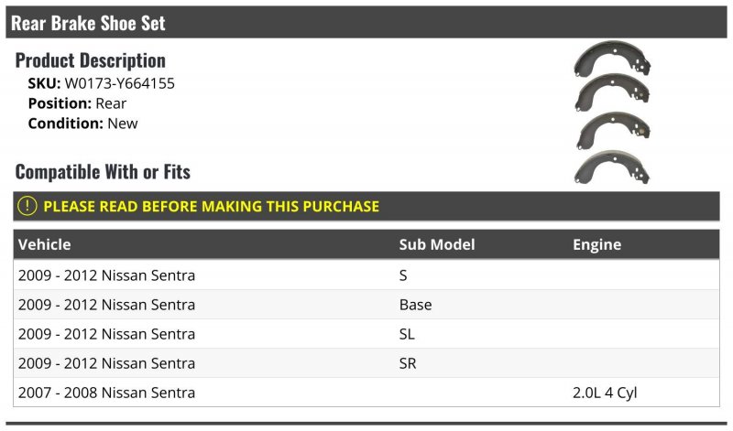This screenshot has height=431, width=733.
Task: Click the Compatible With or Fits heading
Action: pos(103,171)
